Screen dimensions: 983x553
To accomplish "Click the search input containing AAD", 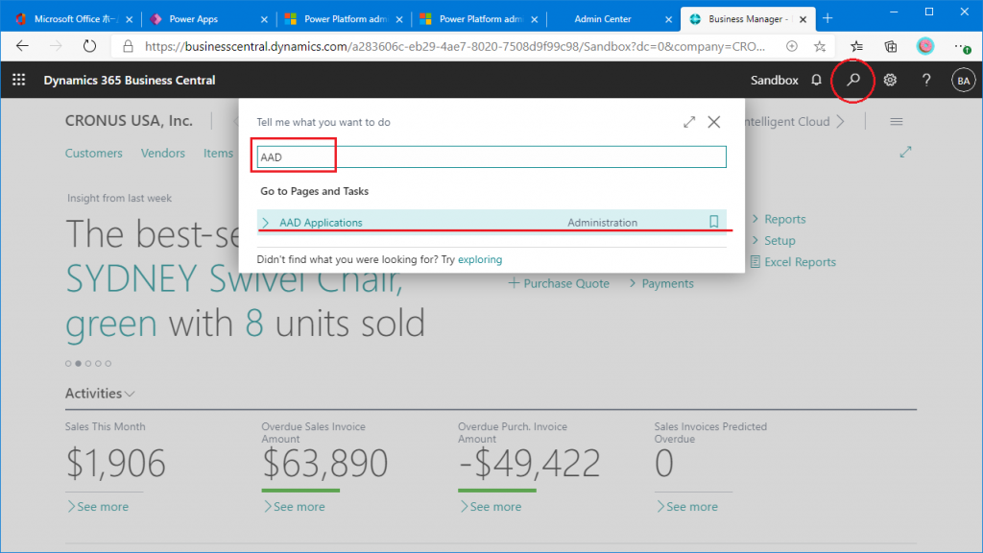I will [x=491, y=156].
